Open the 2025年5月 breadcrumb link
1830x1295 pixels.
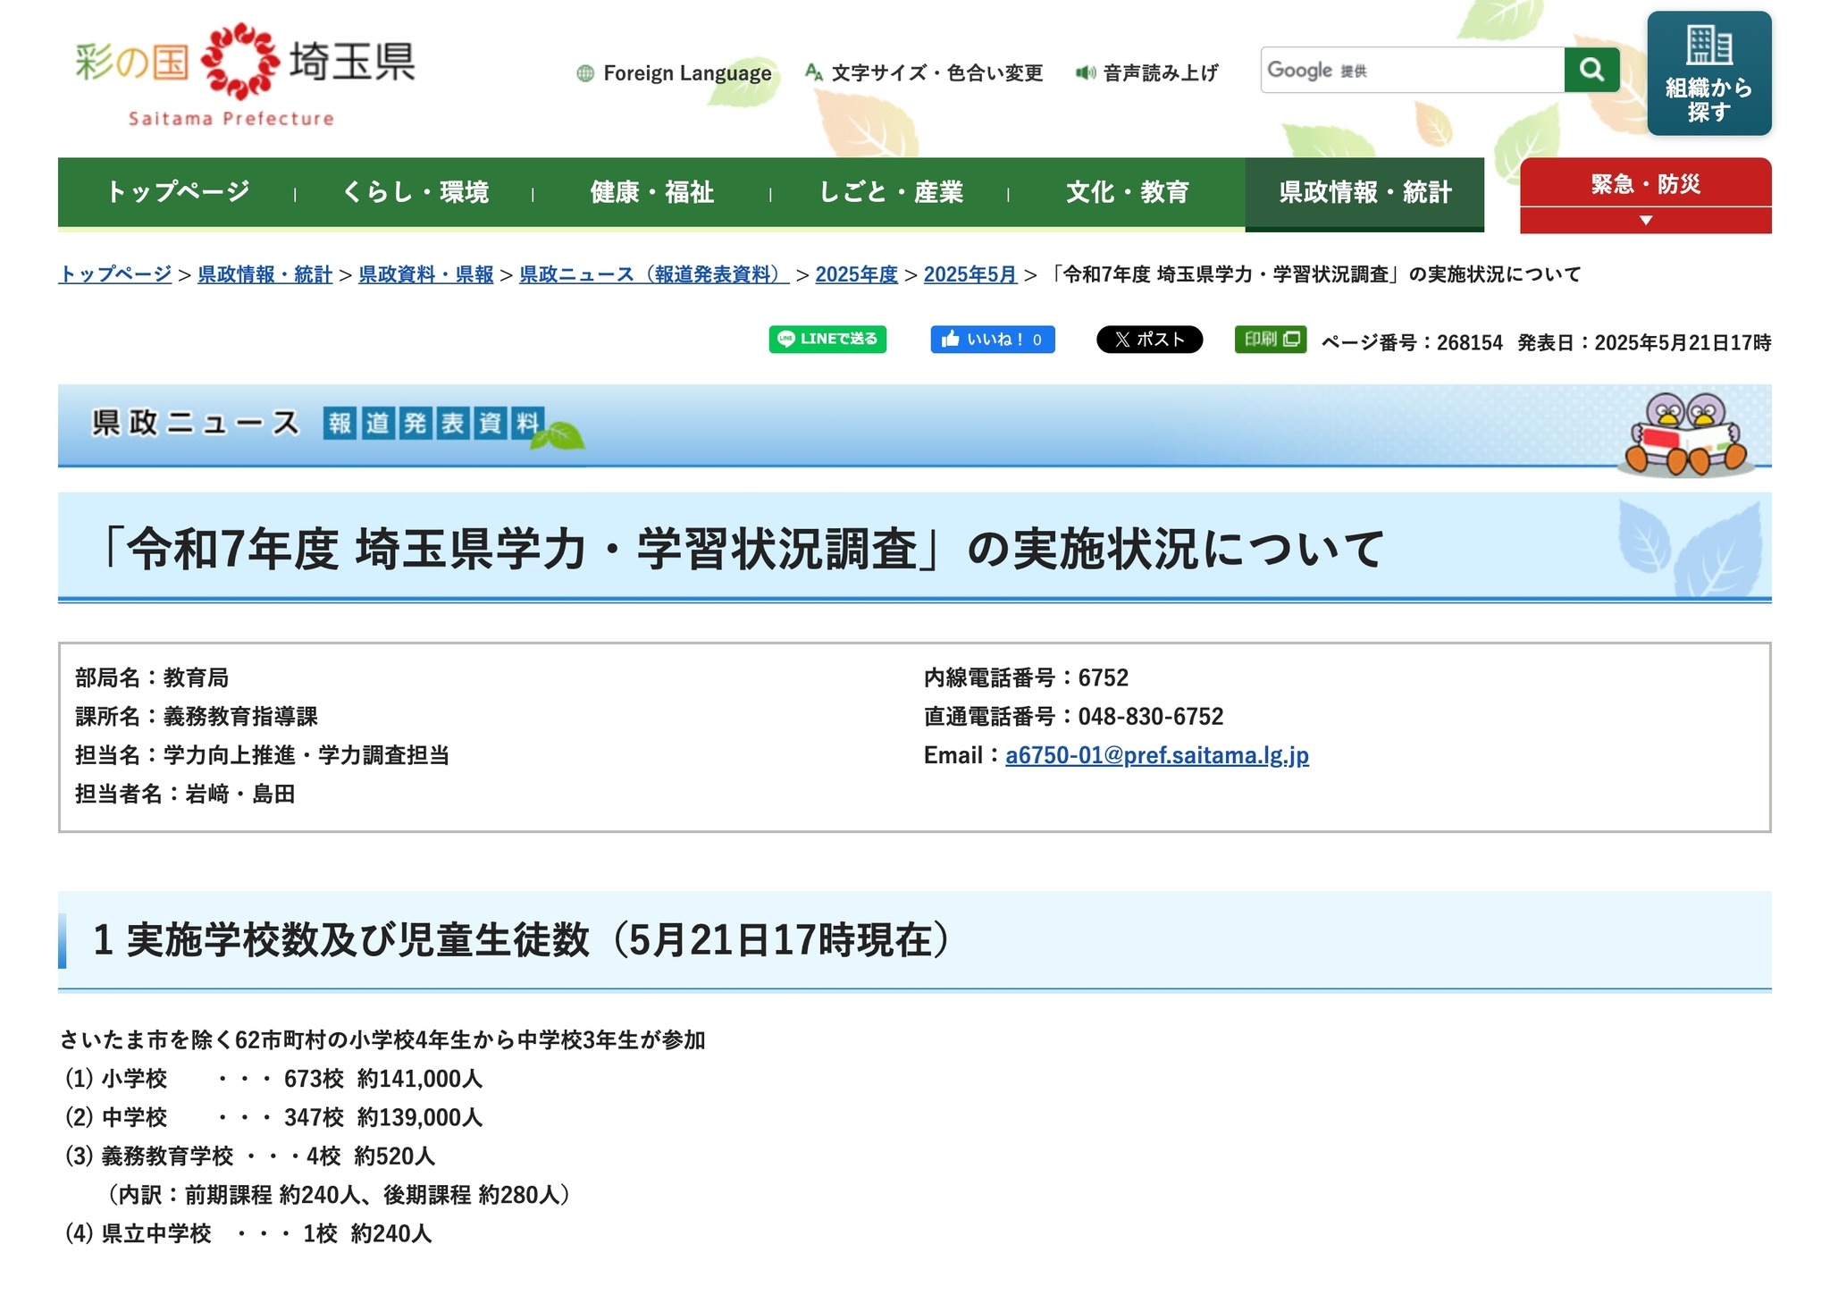970,275
